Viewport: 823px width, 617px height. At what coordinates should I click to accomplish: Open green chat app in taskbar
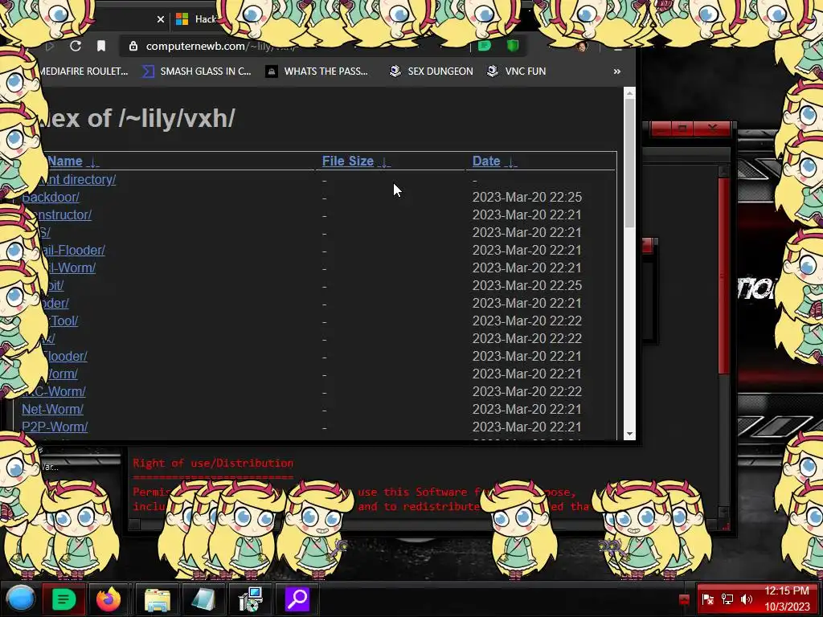(63, 599)
